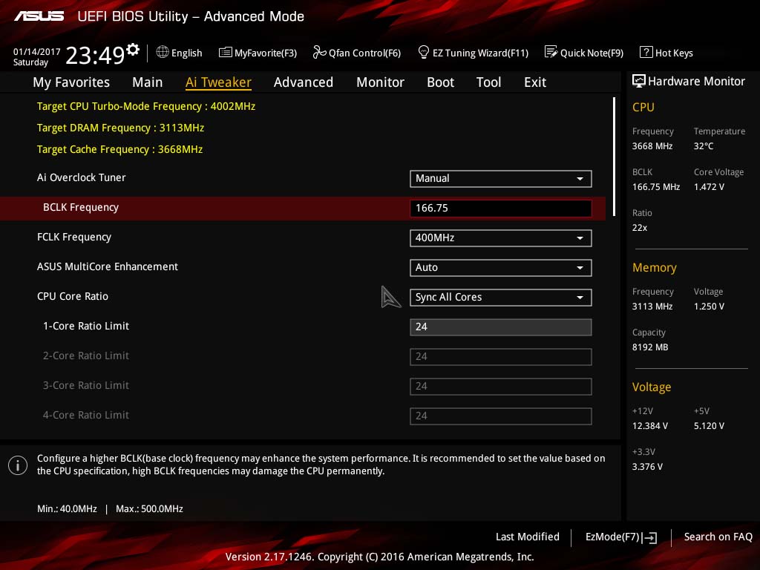Expand the Ai Overclock Tuner dropdown

[x=501, y=178]
